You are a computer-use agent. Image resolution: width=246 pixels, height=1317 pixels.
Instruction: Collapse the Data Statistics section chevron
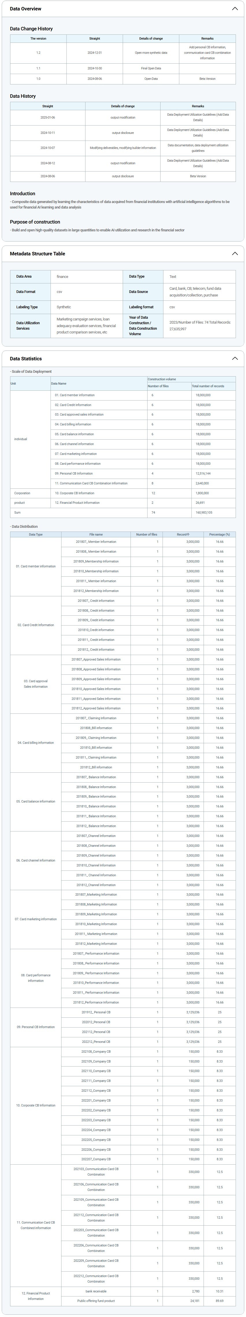(235, 358)
